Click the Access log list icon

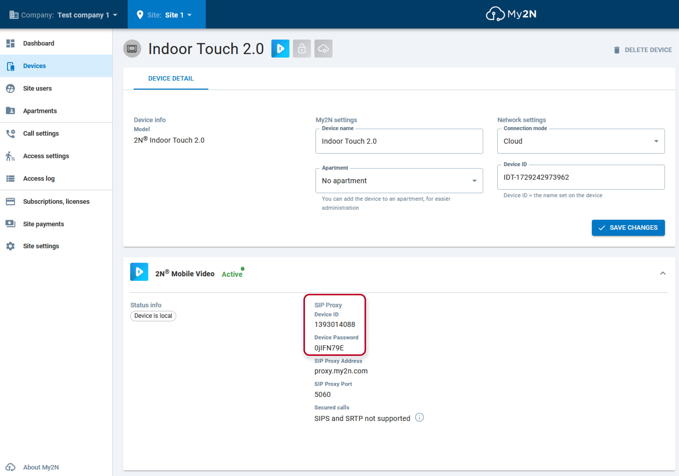(x=10, y=179)
